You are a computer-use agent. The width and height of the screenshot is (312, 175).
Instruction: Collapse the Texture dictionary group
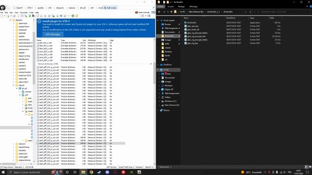[151, 64]
